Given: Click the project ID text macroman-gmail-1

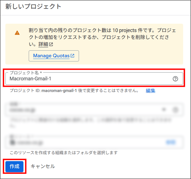Looking at the screenshot, I should tap(59, 91).
